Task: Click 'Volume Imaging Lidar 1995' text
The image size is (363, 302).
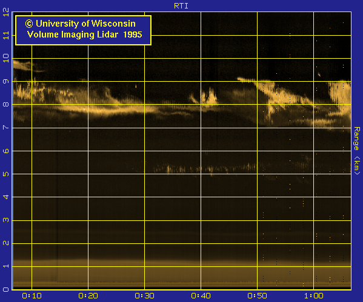Action: click(x=84, y=34)
